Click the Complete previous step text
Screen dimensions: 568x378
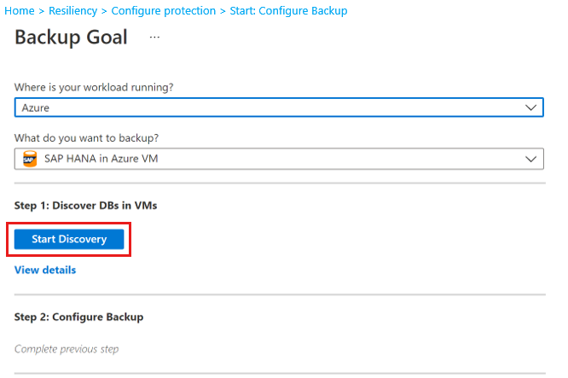tap(67, 348)
